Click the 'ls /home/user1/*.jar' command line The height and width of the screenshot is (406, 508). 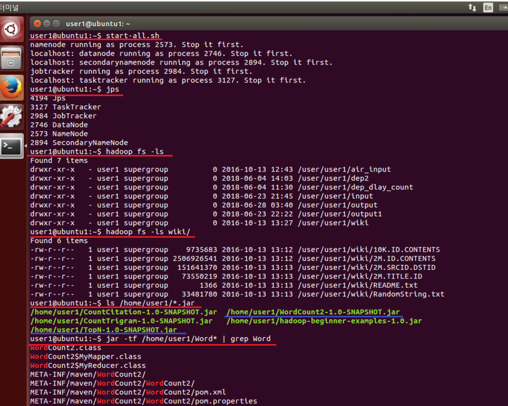tap(112, 303)
